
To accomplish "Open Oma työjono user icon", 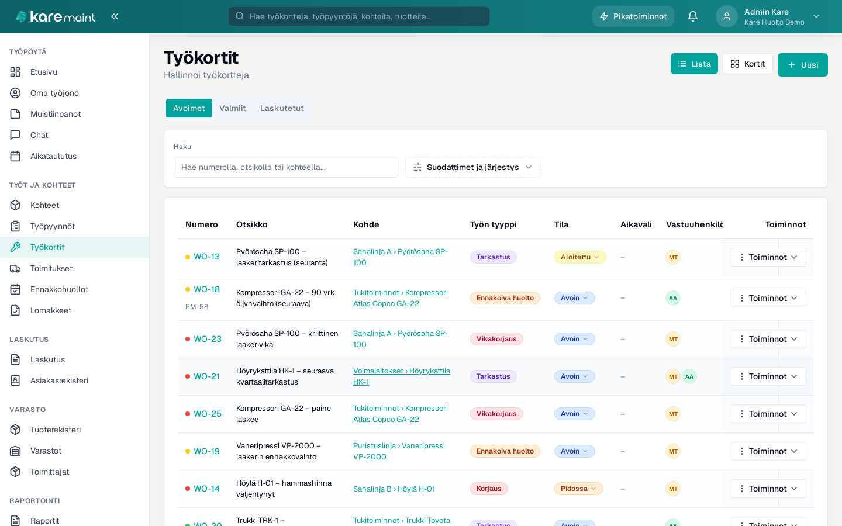I will (16, 93).
